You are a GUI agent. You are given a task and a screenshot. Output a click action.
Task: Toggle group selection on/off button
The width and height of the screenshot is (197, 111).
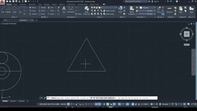point(163,14)
